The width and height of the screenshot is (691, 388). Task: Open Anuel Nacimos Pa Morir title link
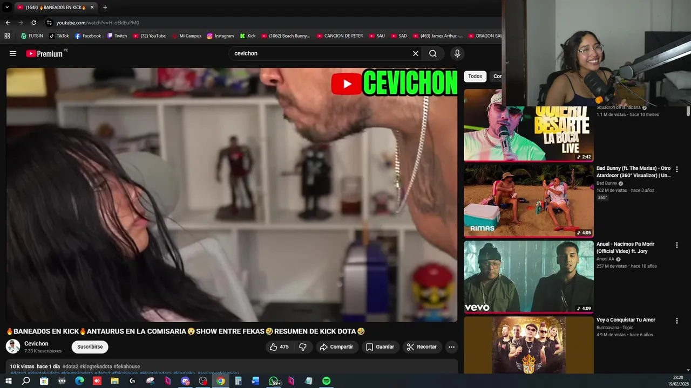pyautogui.click(x=626, y=247)
